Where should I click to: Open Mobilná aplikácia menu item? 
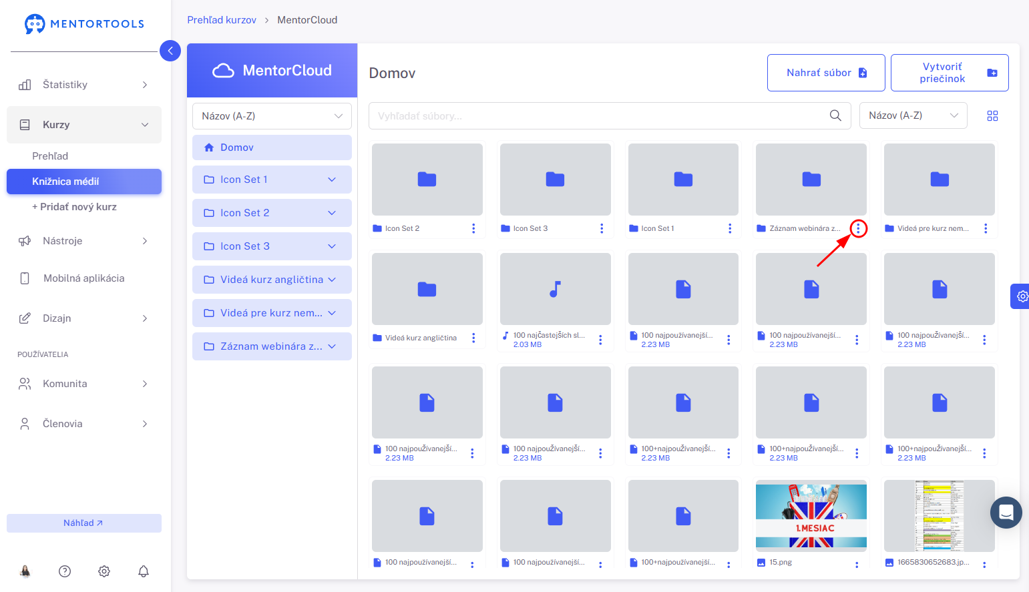[x=84, y=278]
